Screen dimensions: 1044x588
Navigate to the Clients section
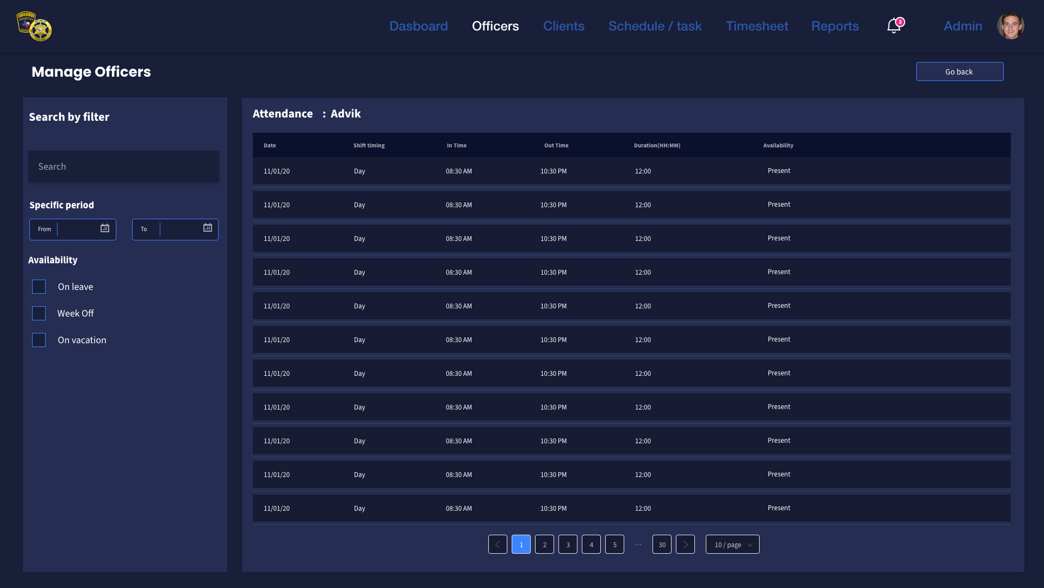[x=563, y=26]
